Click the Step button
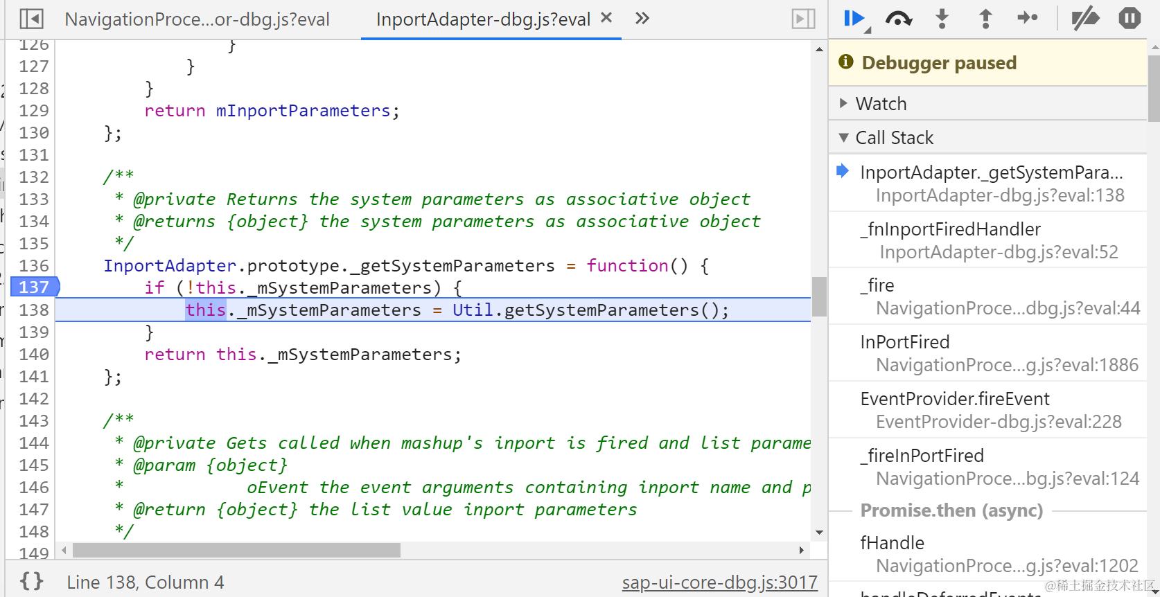The height and width of the screenshot is (597, 1160). (x=1028, y=18)
